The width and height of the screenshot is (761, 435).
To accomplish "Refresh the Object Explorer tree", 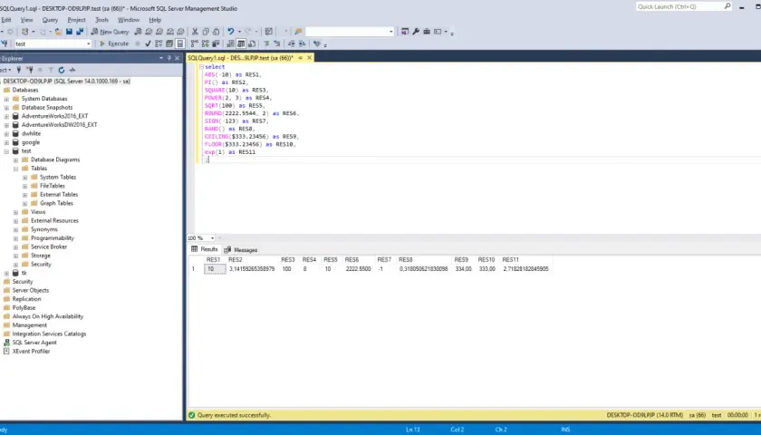I will [62, 70].
